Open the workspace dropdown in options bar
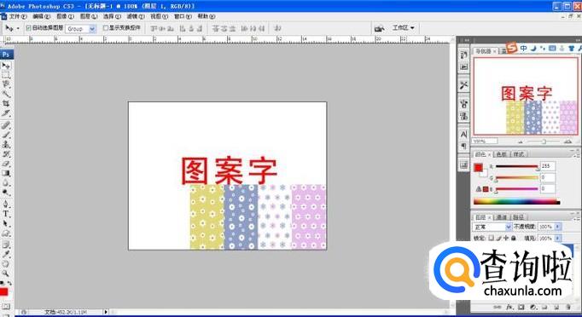This screenshot has width=582, height=317. pyautogui.click(x=403, y=28)
